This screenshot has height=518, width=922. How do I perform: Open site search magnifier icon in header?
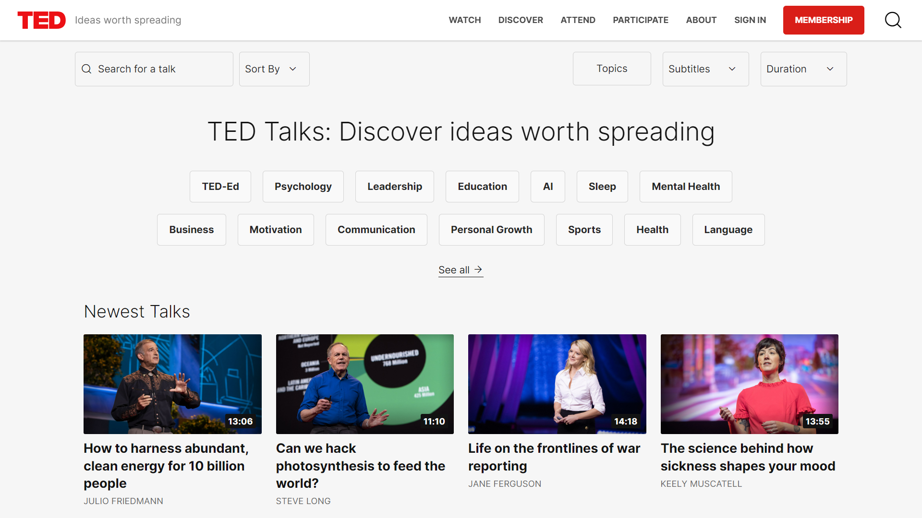tap(893, 20)
